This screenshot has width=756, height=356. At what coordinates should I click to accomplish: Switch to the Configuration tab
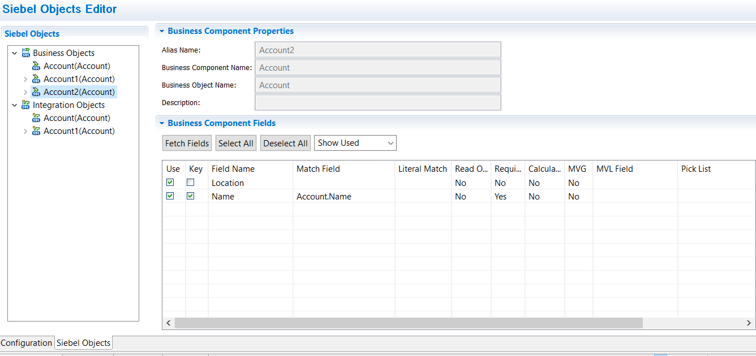pos(27,343)
